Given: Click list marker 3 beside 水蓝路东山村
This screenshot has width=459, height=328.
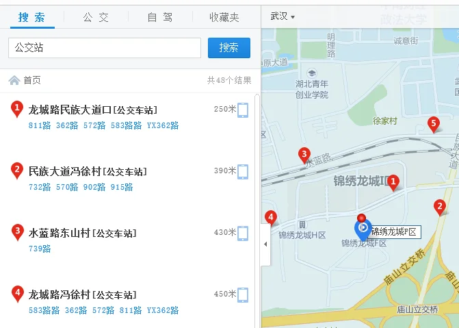Looking at the screenshot, I should click(x=17, y=232).
